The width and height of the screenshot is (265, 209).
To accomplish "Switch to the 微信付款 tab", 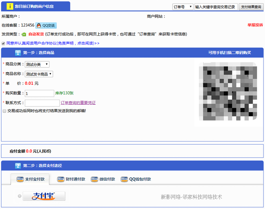I will point(103,179).
